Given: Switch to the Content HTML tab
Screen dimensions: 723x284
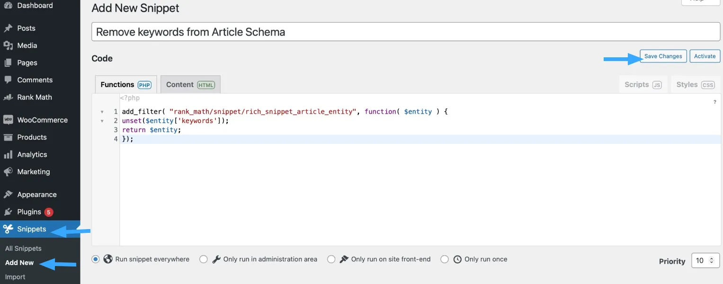Looking at the screenshot, I should (x=190, y=85).
